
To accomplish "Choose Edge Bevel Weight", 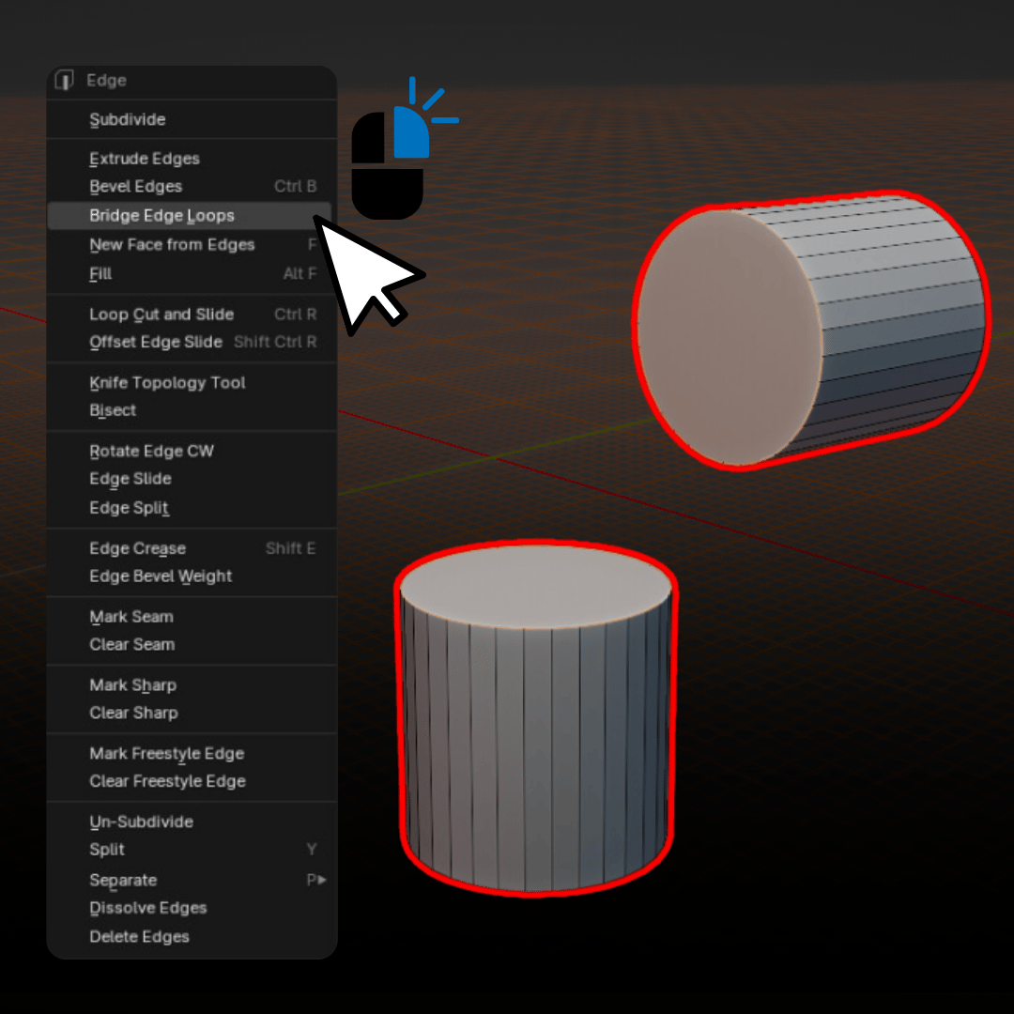I will tap(192, 576).
